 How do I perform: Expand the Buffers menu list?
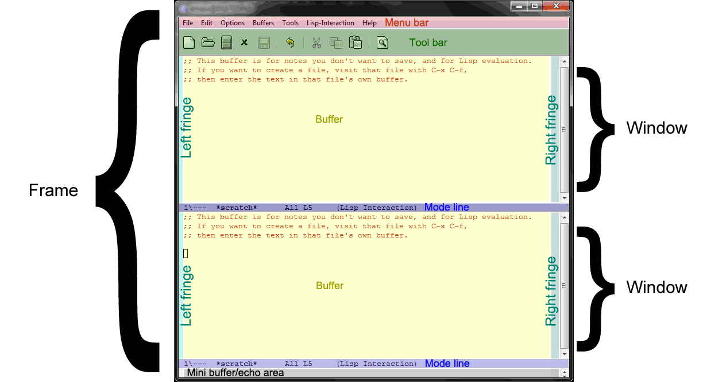click(x=264, y=23)
